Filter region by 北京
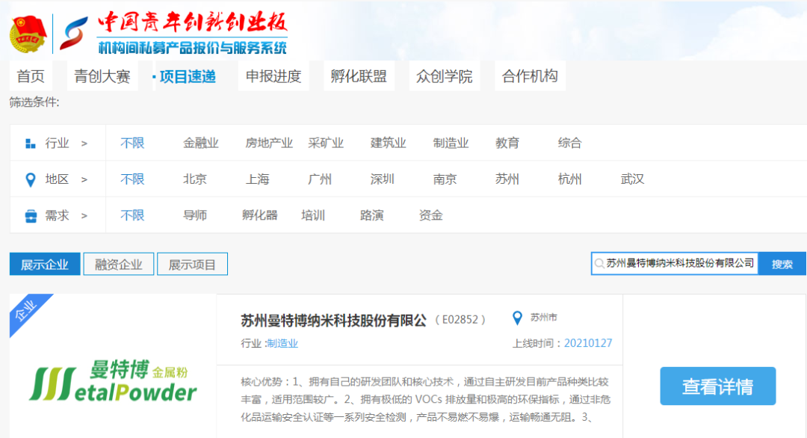Viewport: 807px width, 438px height. point(195,179)
